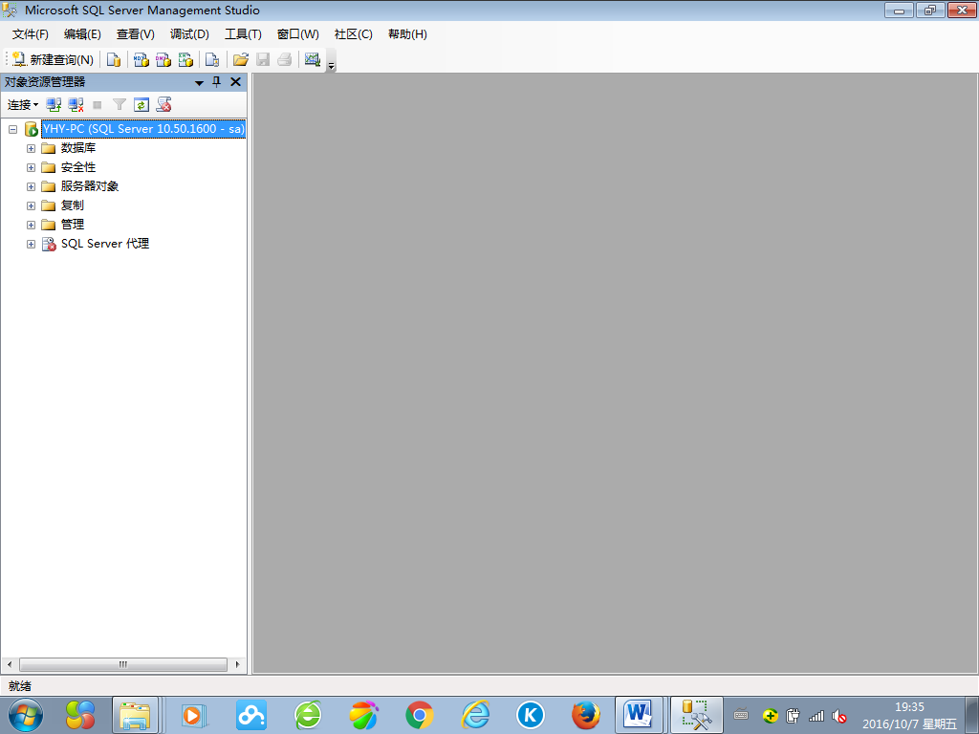Select the YHY-PC (SQL Server 10.50.1600 - sa) node
979x734 pixels.
point(143,129)
